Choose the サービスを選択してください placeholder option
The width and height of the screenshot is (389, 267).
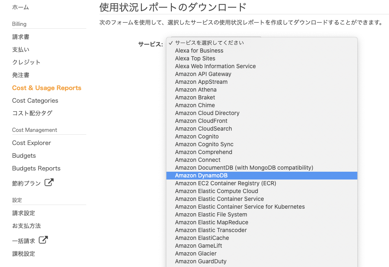[262, 43]
